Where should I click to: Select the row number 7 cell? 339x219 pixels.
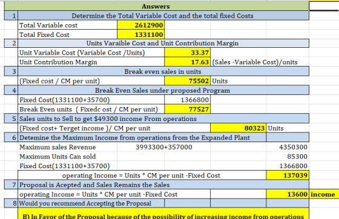(x=12, y=185)
